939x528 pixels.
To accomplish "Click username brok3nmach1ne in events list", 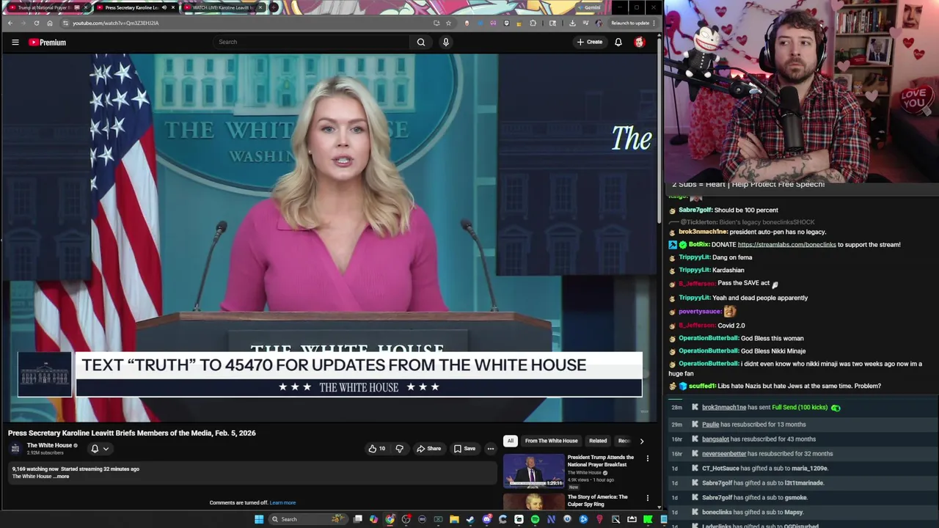I will pyautogui.click(x=723, y=408).
